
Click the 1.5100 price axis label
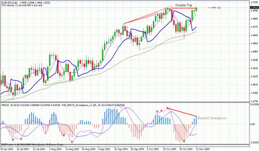pos(254,2)
